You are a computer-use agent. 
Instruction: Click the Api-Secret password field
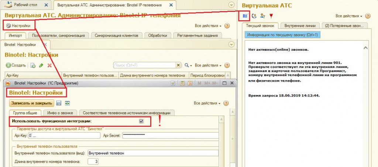point(170,136)
